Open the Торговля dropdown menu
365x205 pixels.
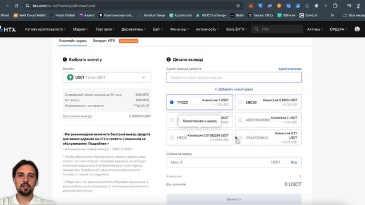105,29
